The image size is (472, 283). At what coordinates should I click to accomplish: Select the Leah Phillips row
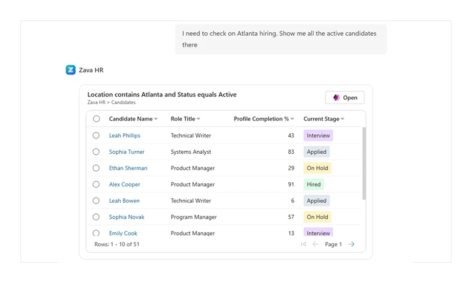[96, 135]
